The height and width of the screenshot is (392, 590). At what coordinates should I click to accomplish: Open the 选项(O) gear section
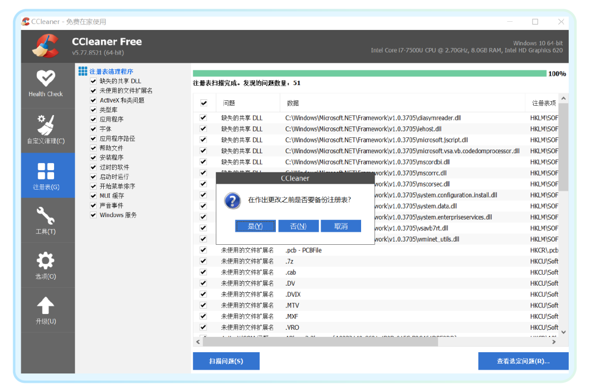click(x=46, y=266)
